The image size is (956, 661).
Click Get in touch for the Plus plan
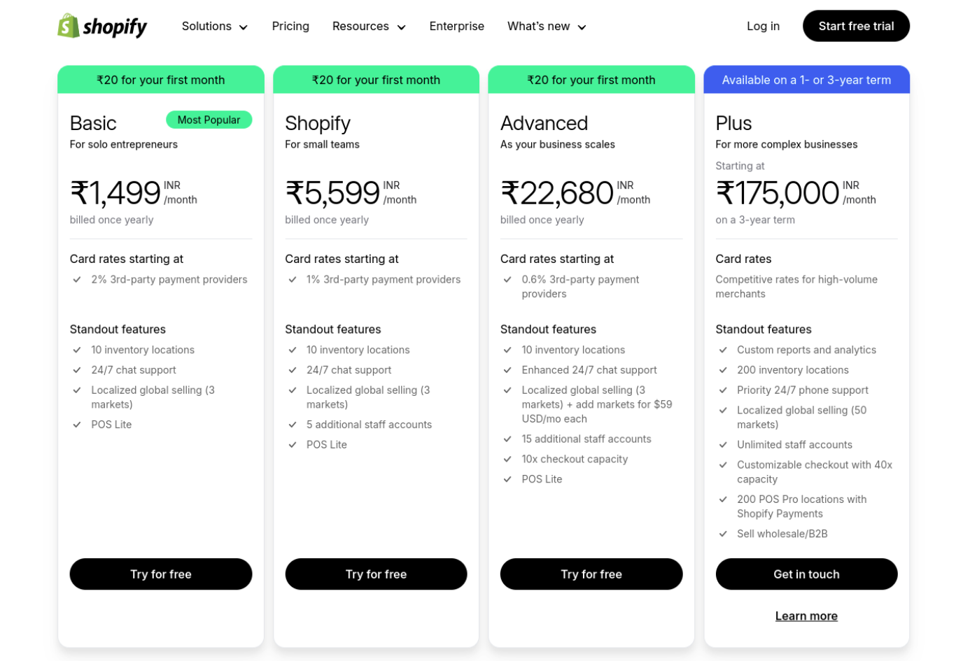click(x=806, y=574)
